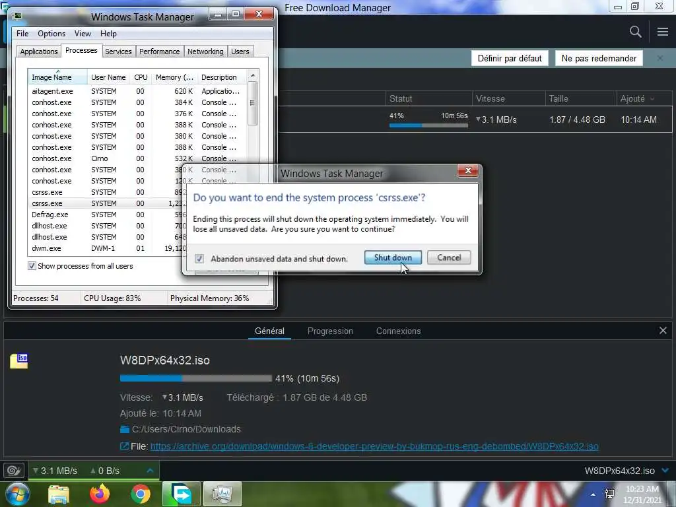Screen dimensions: 676x507
Task: Switch to the Connexions details tab
Action: click(398, 331)
